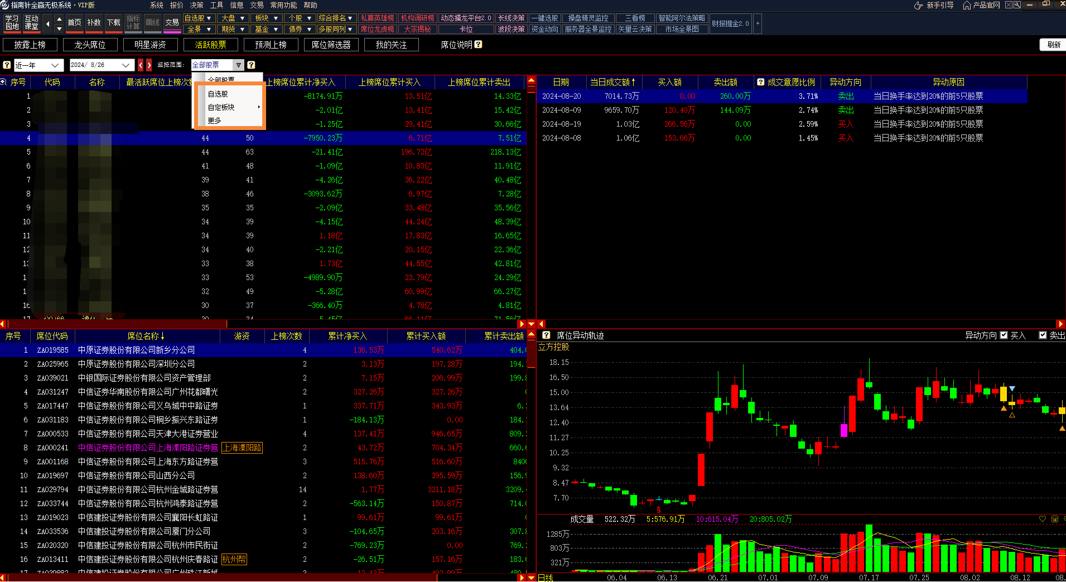Click the next date red arrow

coord(149,65)
